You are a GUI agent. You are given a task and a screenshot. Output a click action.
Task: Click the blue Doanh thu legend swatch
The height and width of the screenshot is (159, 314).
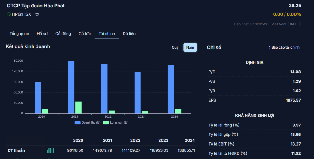click(x=78, y=123)
